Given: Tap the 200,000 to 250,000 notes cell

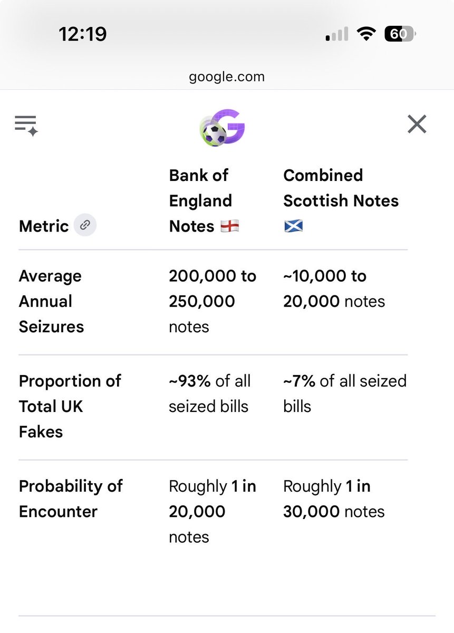Looking at the screenshot, I should tap(212, 301).
